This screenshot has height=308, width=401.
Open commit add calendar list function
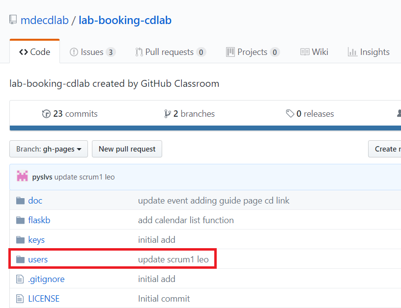click(186, 220)
